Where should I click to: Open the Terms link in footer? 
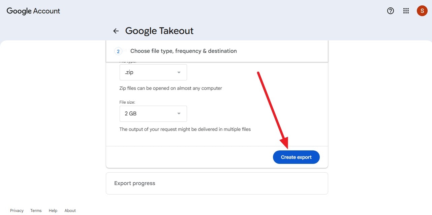click(x=36, y=211)
